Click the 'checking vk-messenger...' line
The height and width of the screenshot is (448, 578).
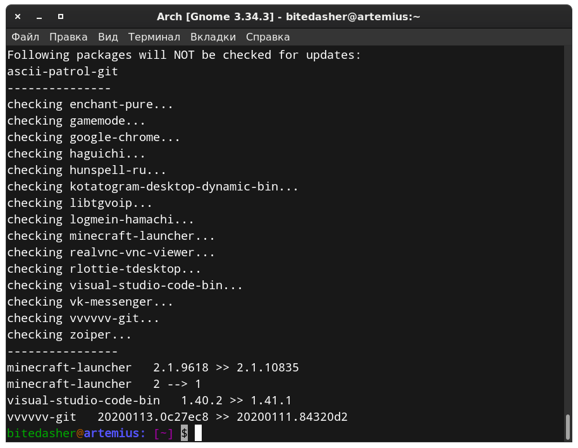(x=90, y=302)
